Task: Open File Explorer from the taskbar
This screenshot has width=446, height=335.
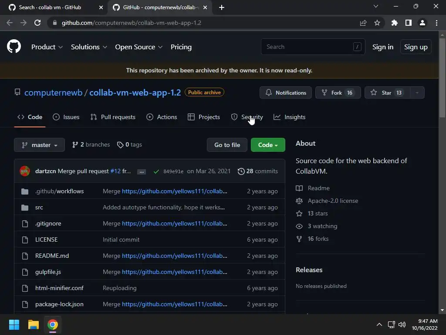Action: click(x=33, y=325)
